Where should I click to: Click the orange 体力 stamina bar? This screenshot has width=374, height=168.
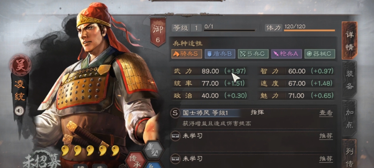309,31
